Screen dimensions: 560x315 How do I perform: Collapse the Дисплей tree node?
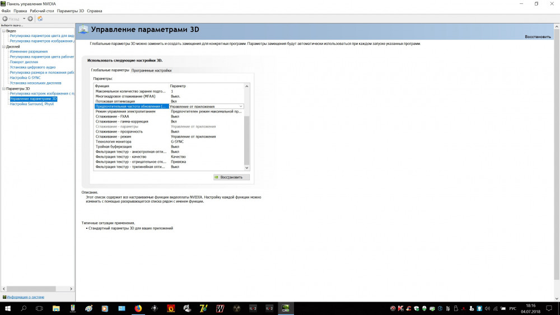(4, 47)
